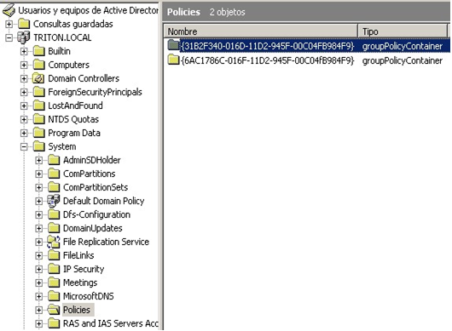Select the ForeignSecurityPrincipals label

click(95, 92)
